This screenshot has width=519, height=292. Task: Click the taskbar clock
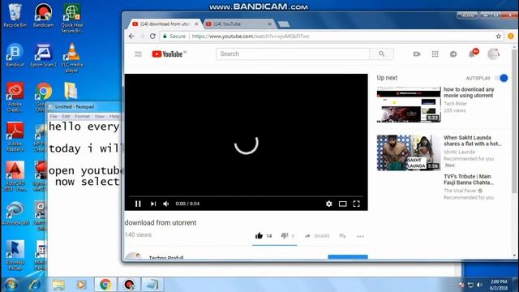[499, 285]
